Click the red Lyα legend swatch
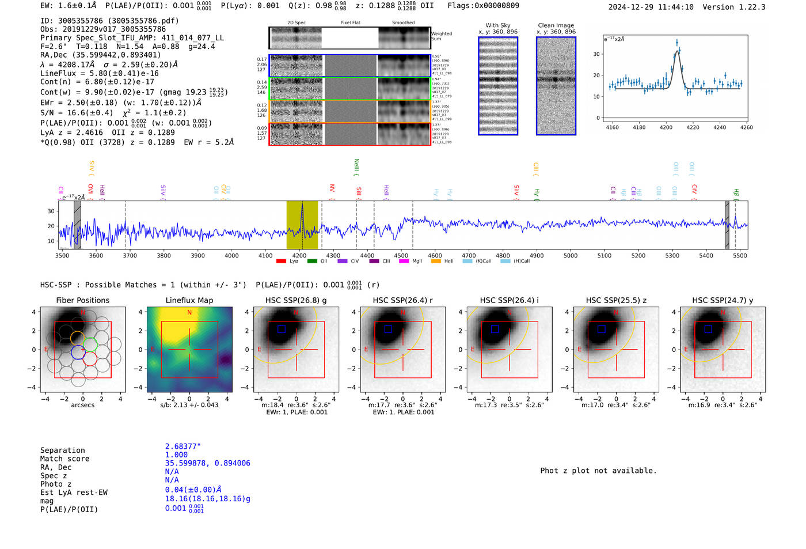Image resolution: width=806 pixels, height=549 pixels. 281,261
